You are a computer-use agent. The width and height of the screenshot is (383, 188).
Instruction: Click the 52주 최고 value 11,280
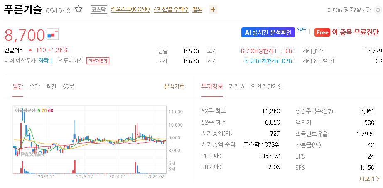[x=271, y=111]
